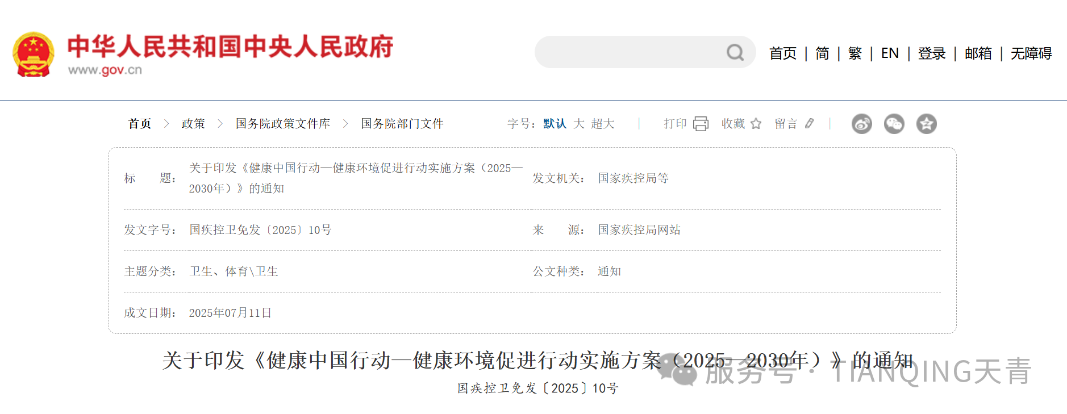
Task: Open the 邮箱 mailbox link
Action: point(978,53)
